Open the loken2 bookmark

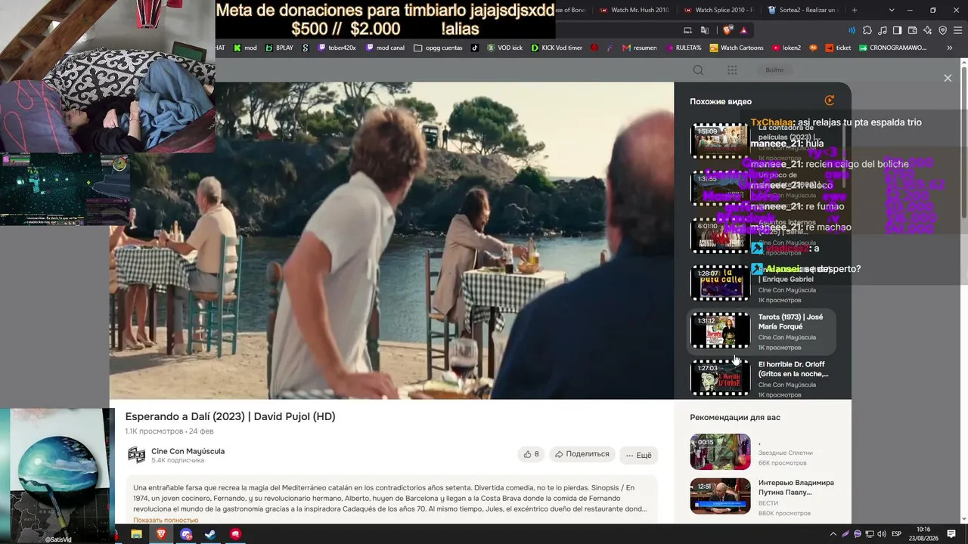[786, 48]
